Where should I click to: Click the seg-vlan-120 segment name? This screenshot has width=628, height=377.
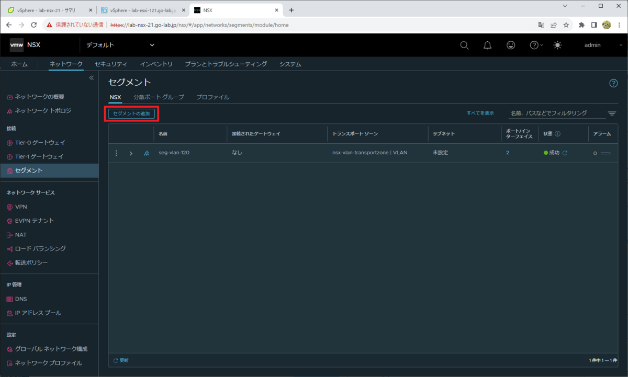point(174,153)
